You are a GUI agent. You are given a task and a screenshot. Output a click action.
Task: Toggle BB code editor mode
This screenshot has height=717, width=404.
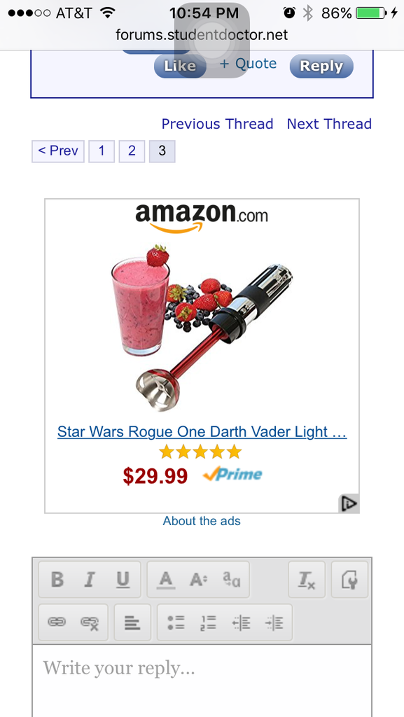[349, 580]
